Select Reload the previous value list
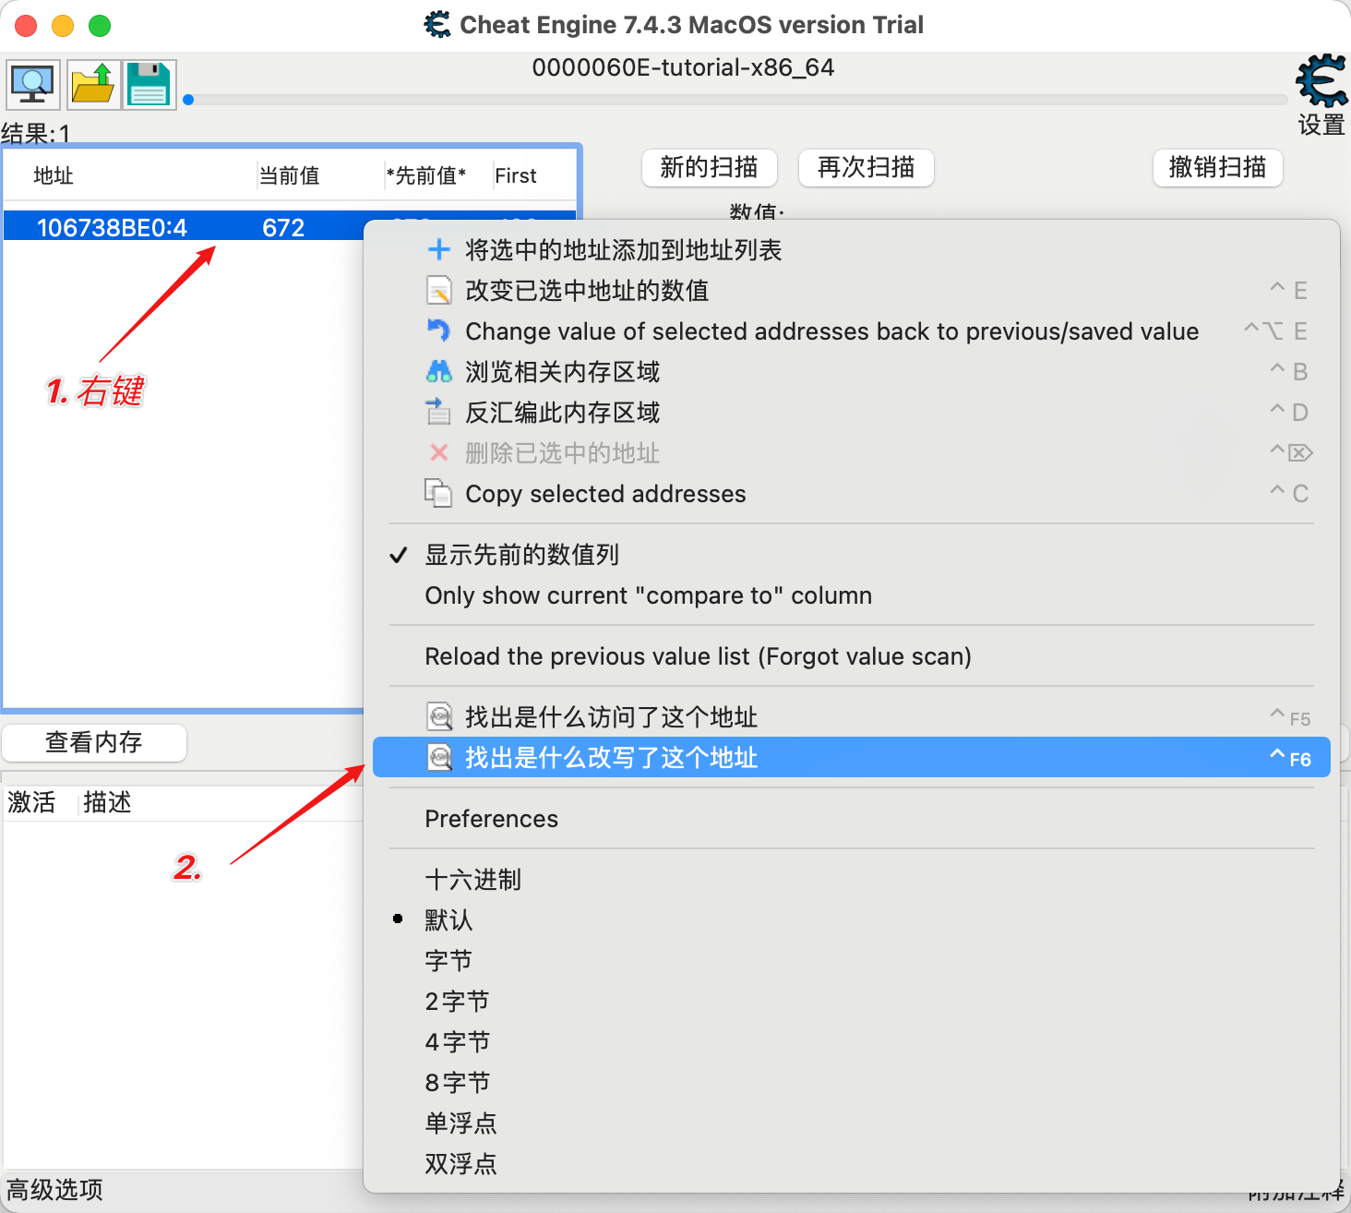 [851, 655]
